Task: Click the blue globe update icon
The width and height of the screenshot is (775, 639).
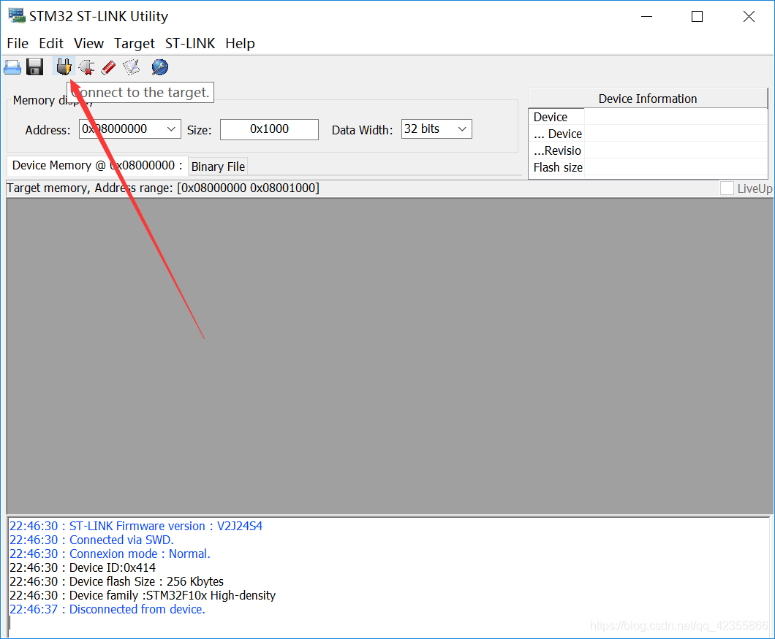Action: point(159,67)
